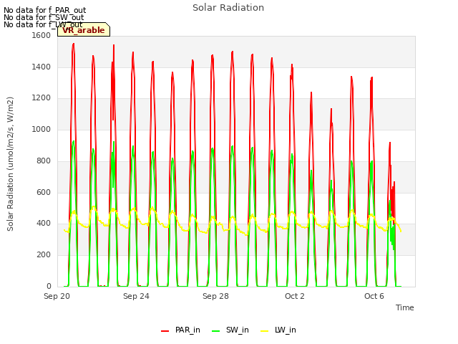Click the 600 y-axis tick label
This screenshot has width=458, height=344.
(x=44, y=192)
